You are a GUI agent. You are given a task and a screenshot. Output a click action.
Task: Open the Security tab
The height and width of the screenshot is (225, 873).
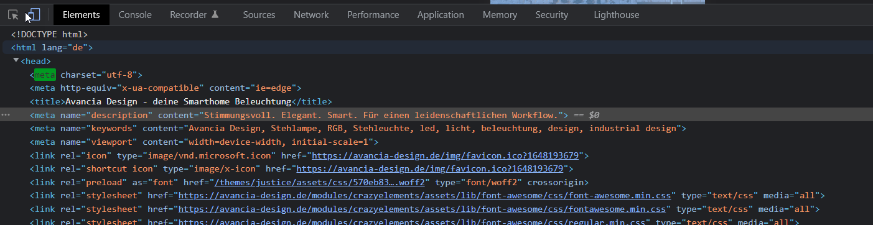tap(552, 15)
